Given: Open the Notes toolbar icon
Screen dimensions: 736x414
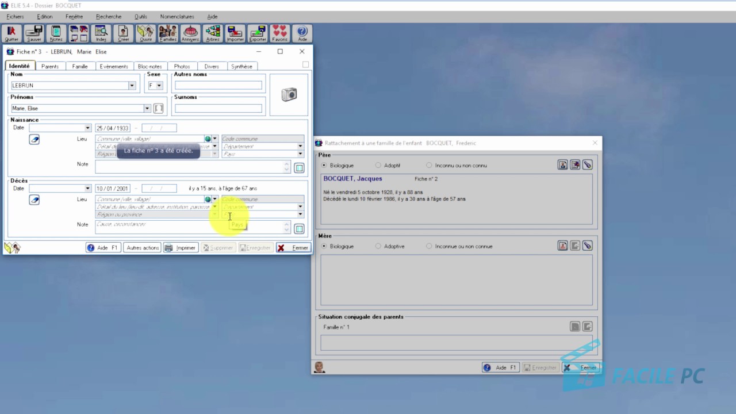Looking at the screenshot, I should pos(56,33).
